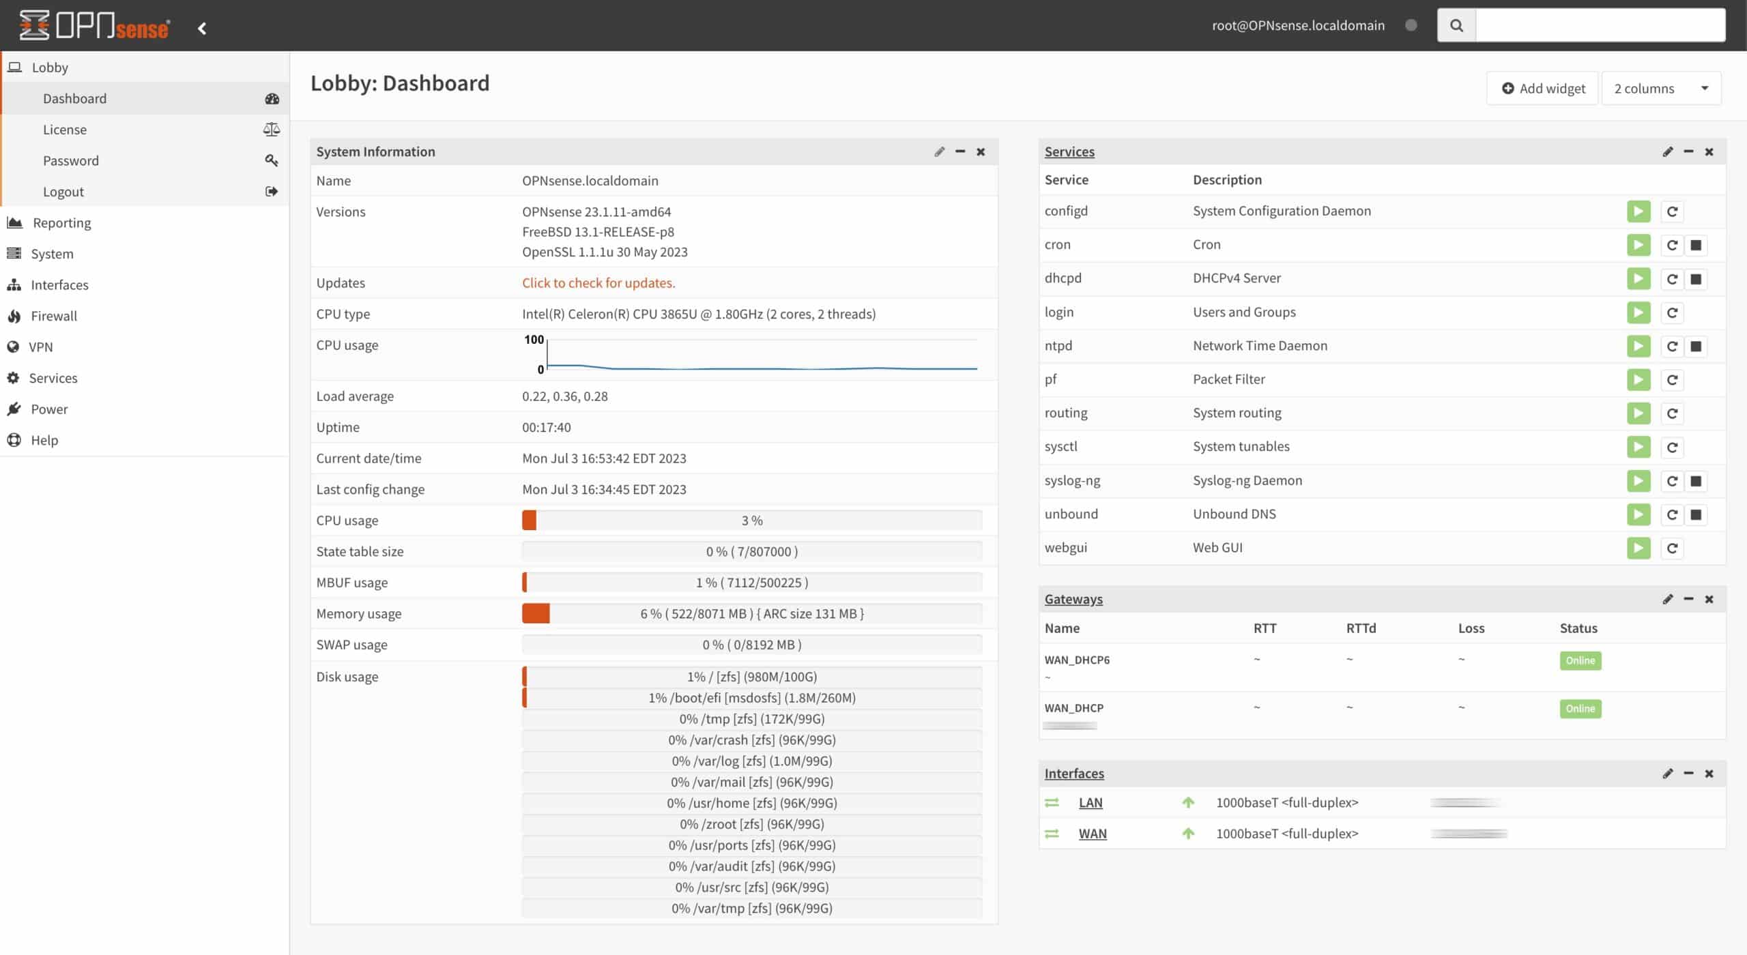Viewport: 1747px width, 955px height.
Task: Click root@OPNsense.localdomain user label
Action: click(1299, 25)
